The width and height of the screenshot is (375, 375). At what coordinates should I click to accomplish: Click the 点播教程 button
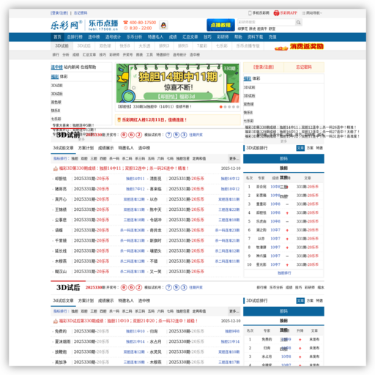220,25
